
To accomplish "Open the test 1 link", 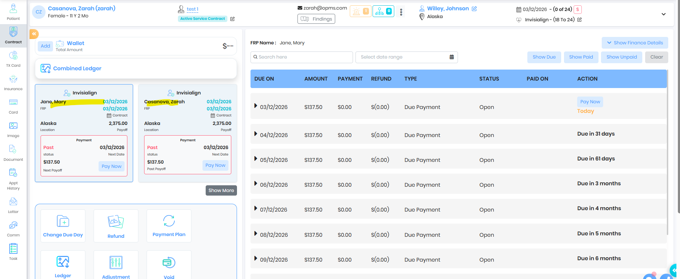I will click(x=193, y=9).
